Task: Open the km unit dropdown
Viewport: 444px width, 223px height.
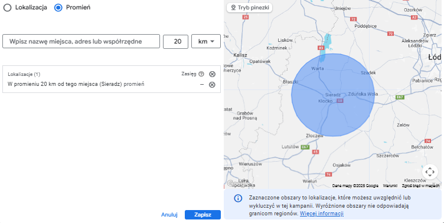Action: 206,42
